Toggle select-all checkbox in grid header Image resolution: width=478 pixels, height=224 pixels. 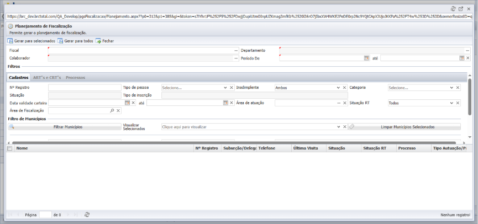click(9, 148)
